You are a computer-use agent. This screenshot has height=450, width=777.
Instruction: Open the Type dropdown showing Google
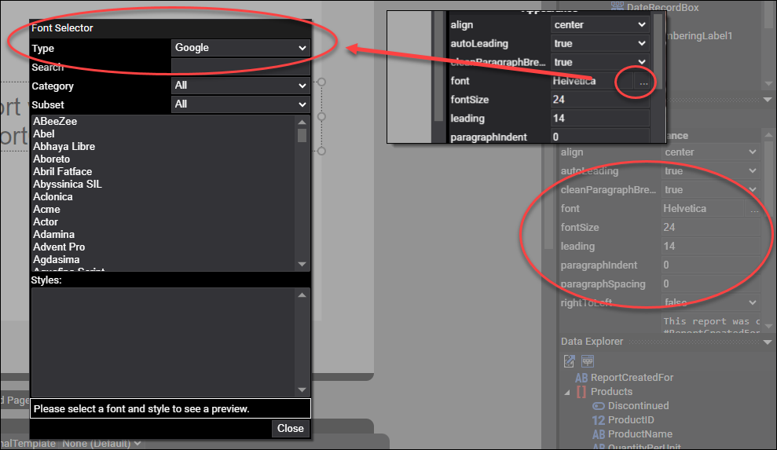(240, 48)
